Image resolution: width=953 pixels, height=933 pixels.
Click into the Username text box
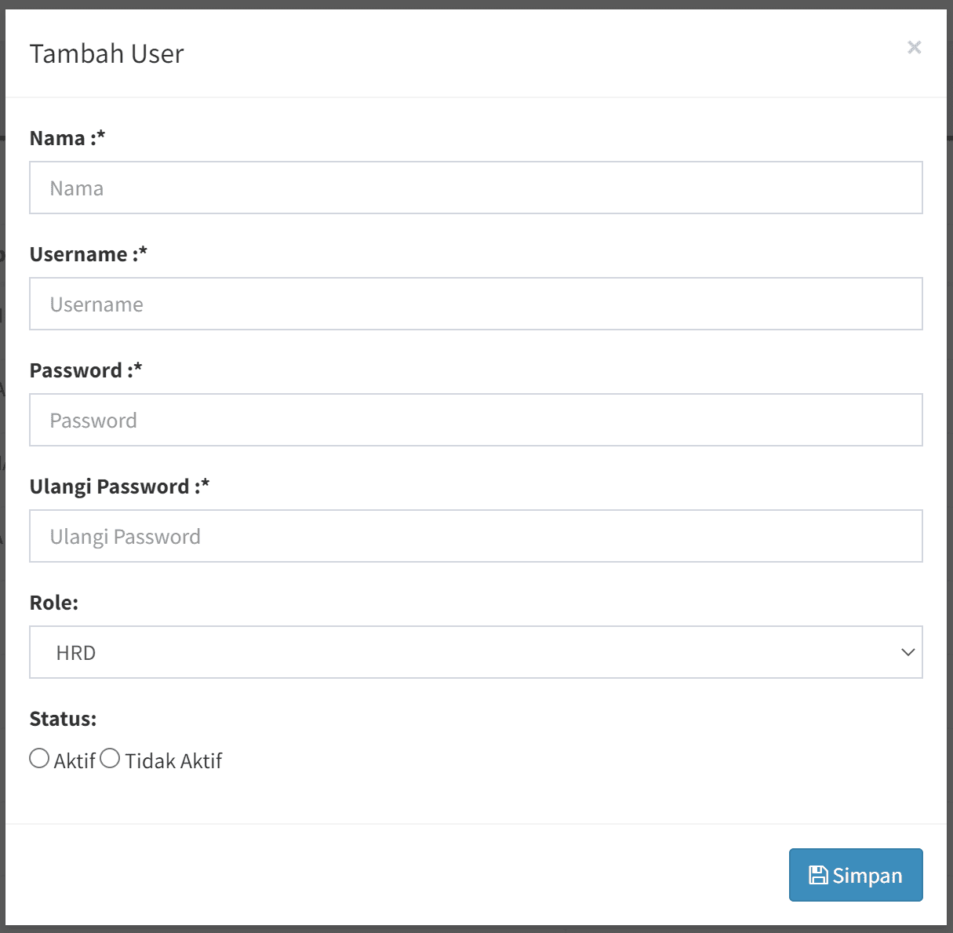(475, 304)
